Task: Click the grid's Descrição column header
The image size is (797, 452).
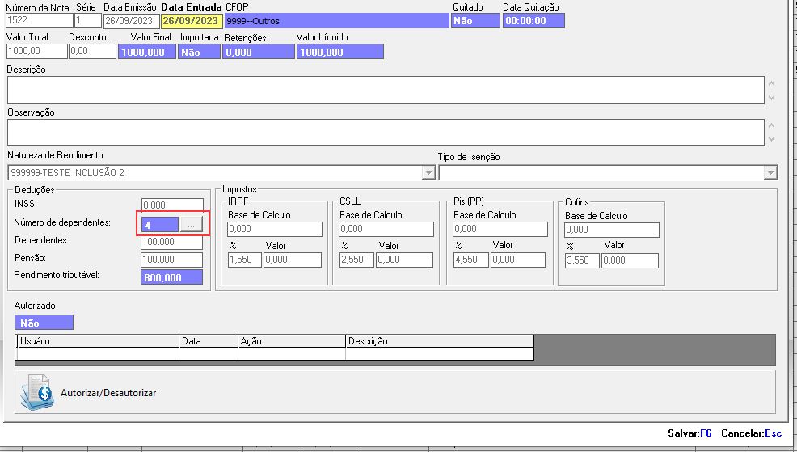Action: click(x=441, y=341)
